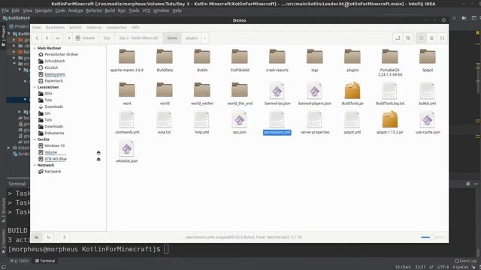This screenshot has width=481, height=270.
Task: Hide the sidebar via status bar button
Action: coord(65,237)
